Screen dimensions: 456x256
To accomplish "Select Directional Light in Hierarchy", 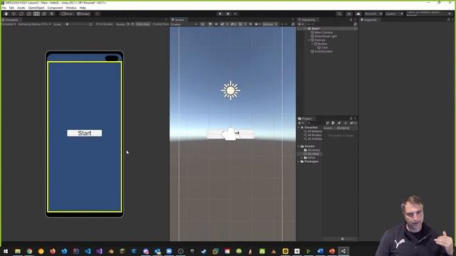I will coord(326,36).
